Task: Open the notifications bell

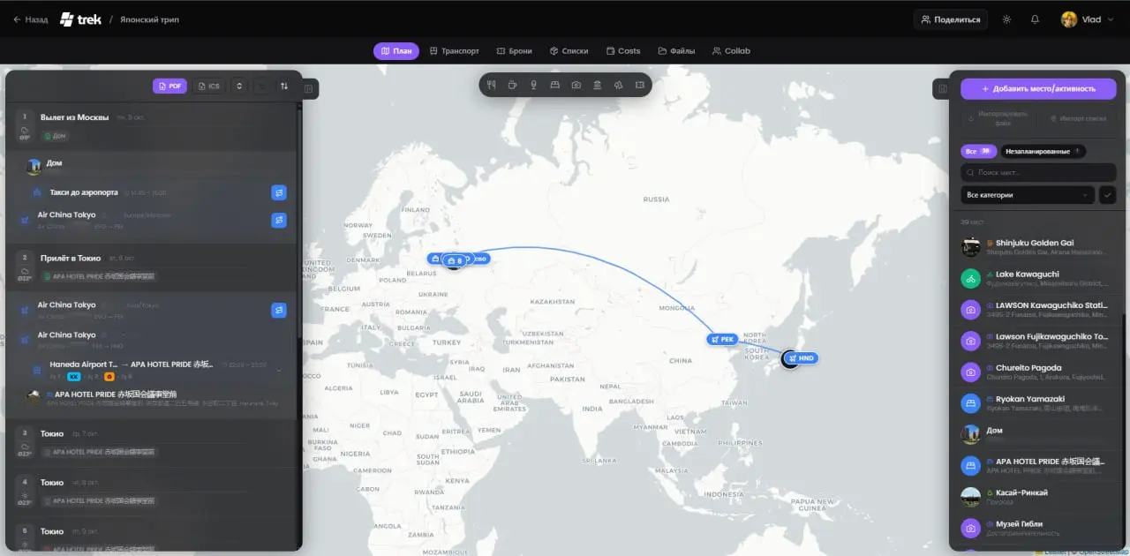Action: tap(1035, 19)
